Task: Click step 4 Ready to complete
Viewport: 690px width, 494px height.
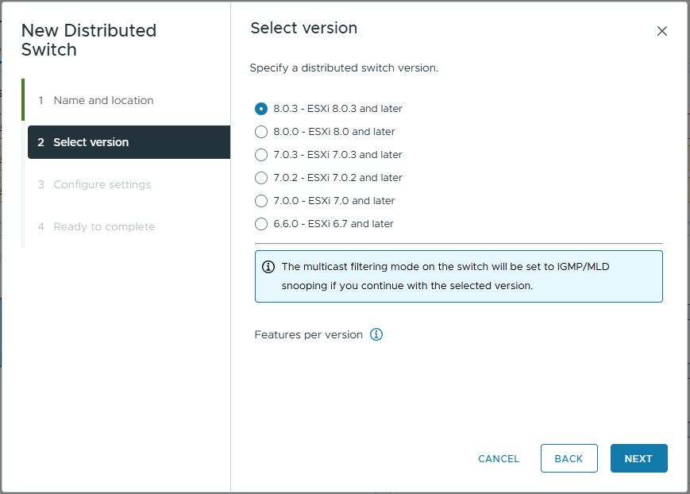Action: pyautogui.click(x=104, y=226)
